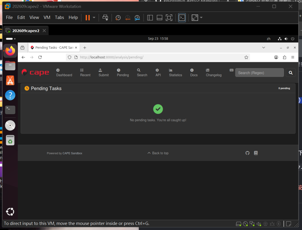302x230 pixels.
Task: Switch the zh input source indicator
Action: pyautogui.click(x=268, y=39)
